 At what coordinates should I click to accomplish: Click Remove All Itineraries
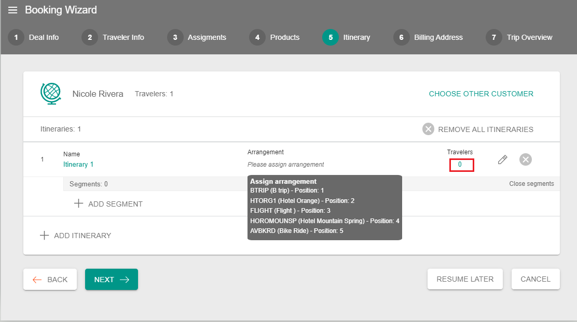pyautogui.click(x=478, y=129)
